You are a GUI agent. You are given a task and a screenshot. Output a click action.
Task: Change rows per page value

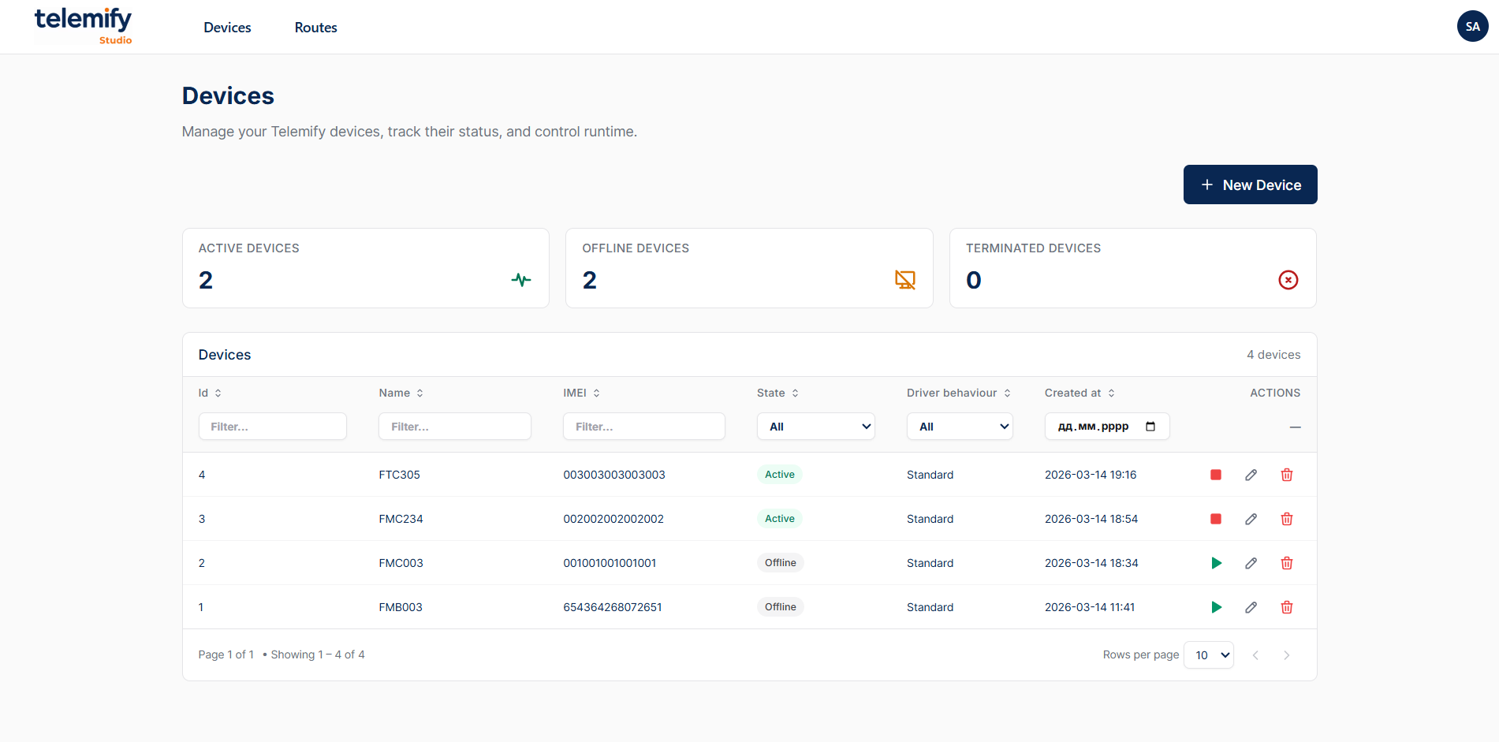tap(1208, 654)
